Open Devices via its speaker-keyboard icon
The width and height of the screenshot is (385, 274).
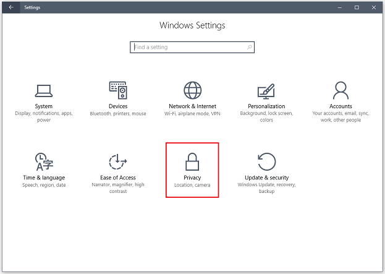coord(118,90)
